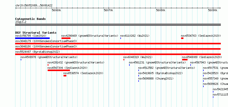
Task: Click the nsv6110262 (Wu2021) label
Action: pyautogui.click(x=135, y=36)
